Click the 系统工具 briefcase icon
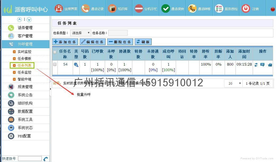This screenshot has height=162, width=276. pos(11,120)
